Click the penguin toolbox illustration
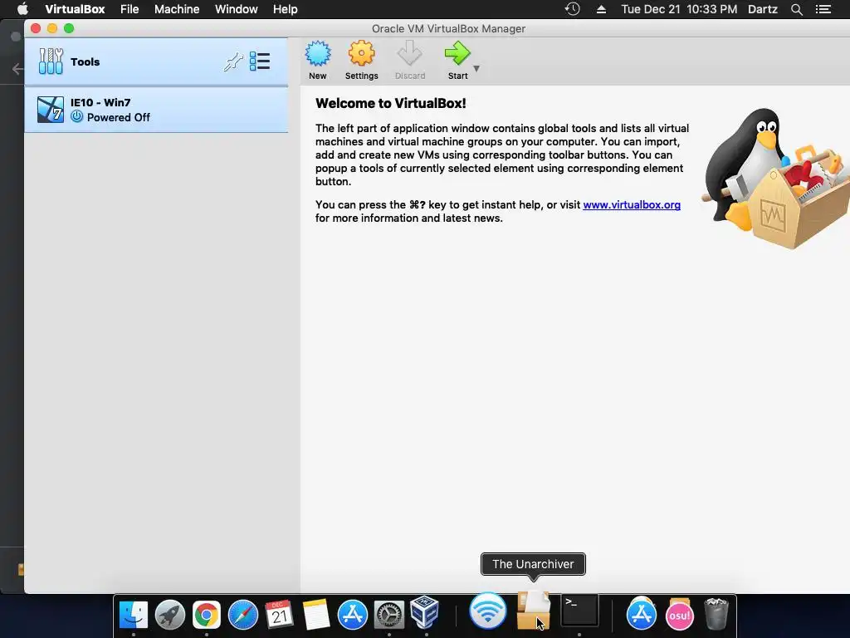Viewport: 850px width, 638px height. [x=776, y=179]
